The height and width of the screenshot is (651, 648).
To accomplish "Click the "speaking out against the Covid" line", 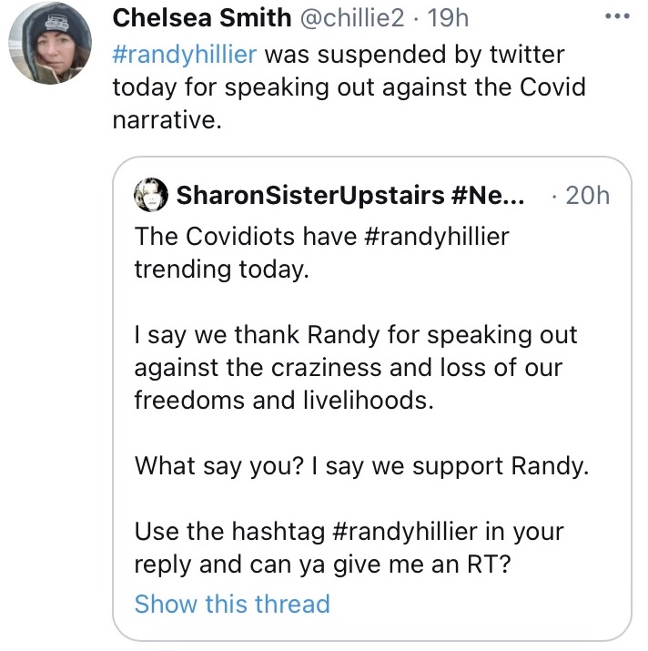I will coord(349,88).
